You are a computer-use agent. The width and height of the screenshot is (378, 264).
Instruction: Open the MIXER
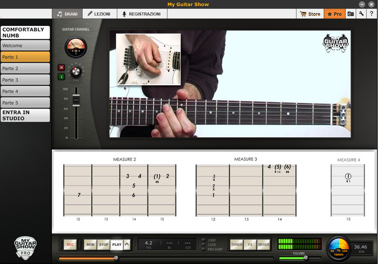click(264, 245)
